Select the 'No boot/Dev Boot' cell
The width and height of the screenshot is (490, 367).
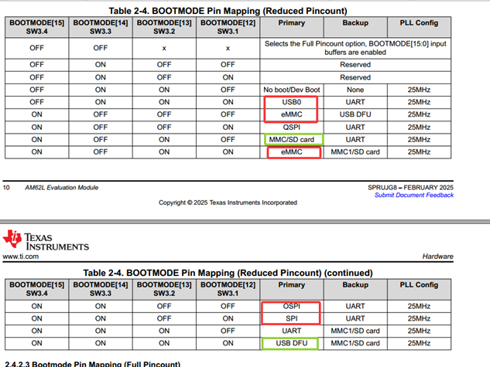point(292,90)
